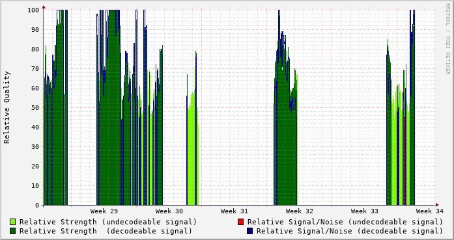Click the 100 value on y-axis
The height and width of the screenshot is (240, 454).
33,10
